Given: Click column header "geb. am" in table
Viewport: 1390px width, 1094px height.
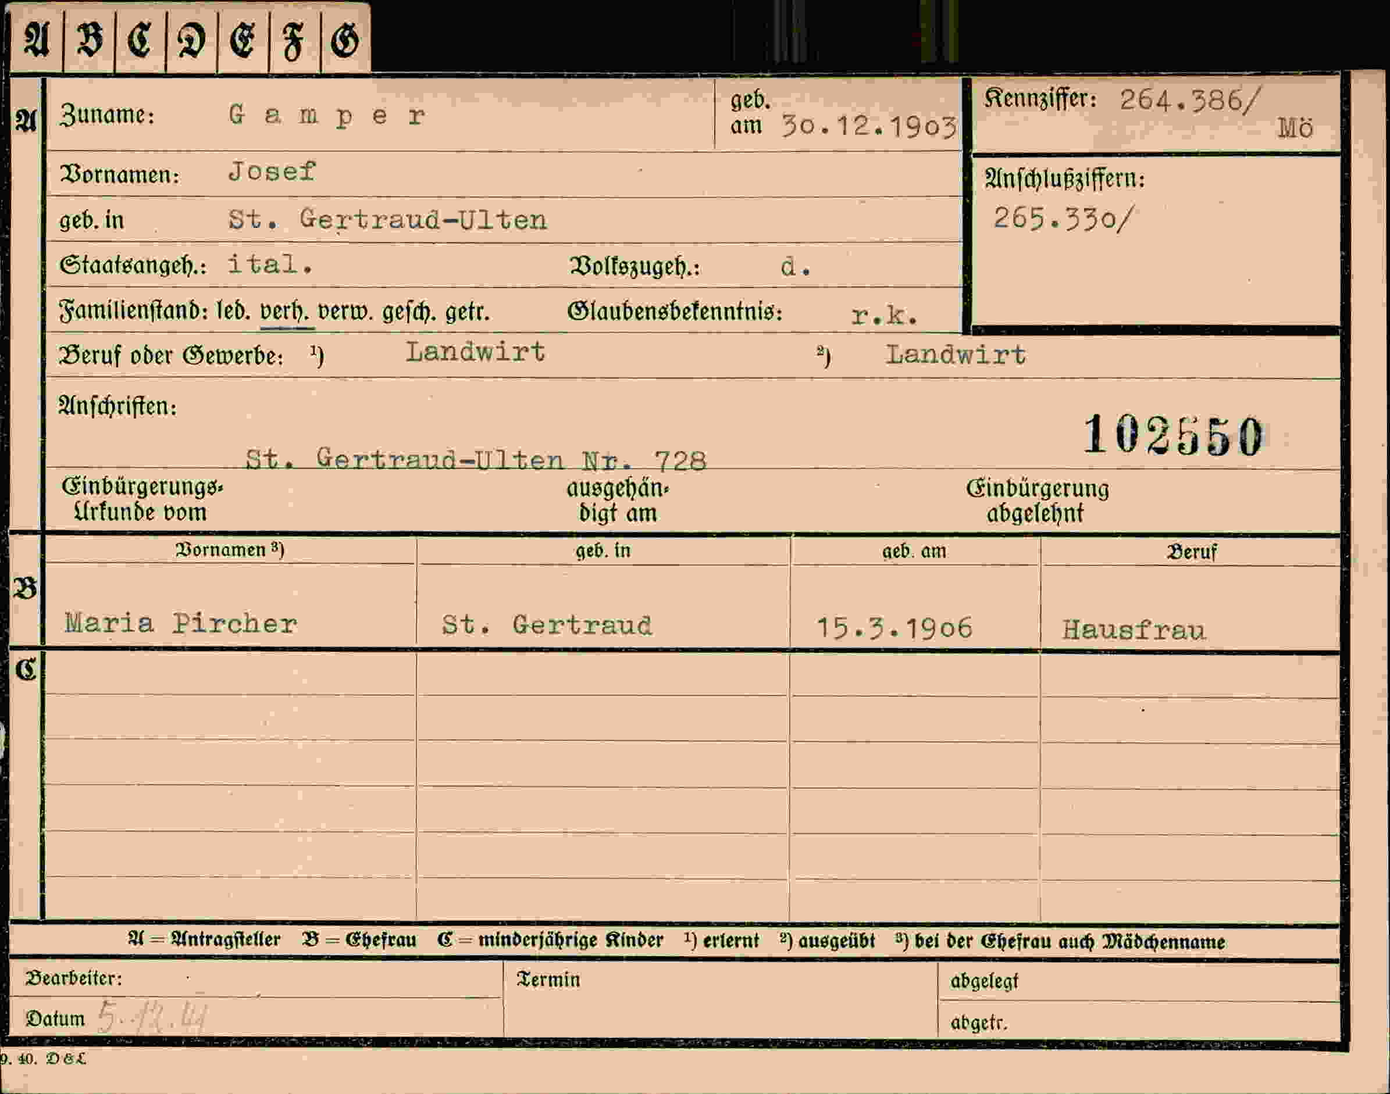Looking at the screenshot, I should (x=914, y=552).
